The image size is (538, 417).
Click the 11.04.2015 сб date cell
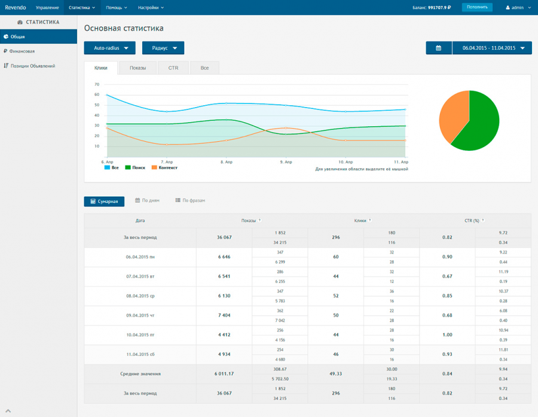pyautogui.click(x=140, y=355)
